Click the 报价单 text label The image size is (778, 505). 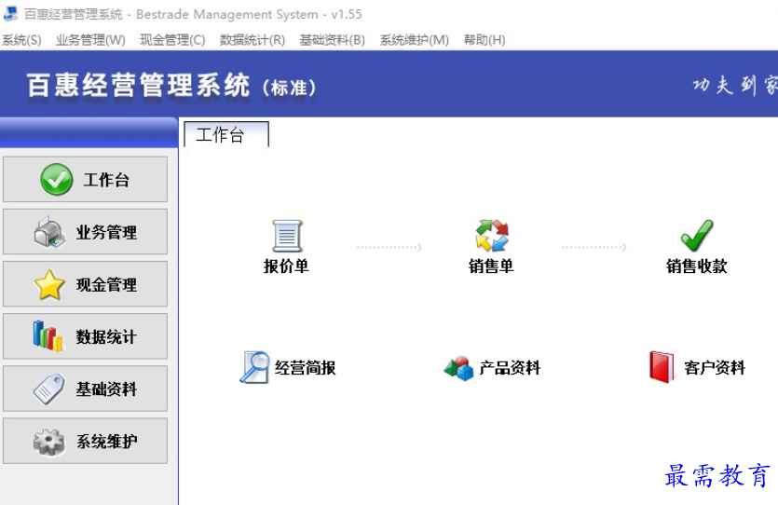[286, 266]
